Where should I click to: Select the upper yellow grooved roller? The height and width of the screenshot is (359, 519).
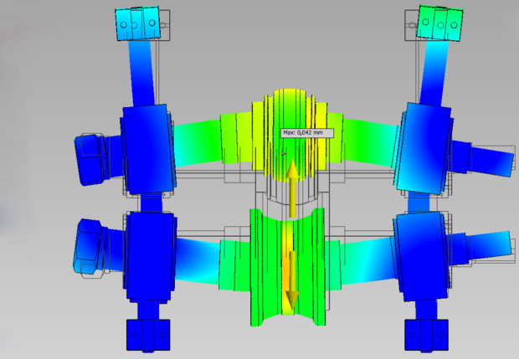(x=290, y=136)
